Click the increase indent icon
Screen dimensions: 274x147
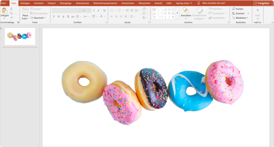pyautogui.click(x=132, y=10)
